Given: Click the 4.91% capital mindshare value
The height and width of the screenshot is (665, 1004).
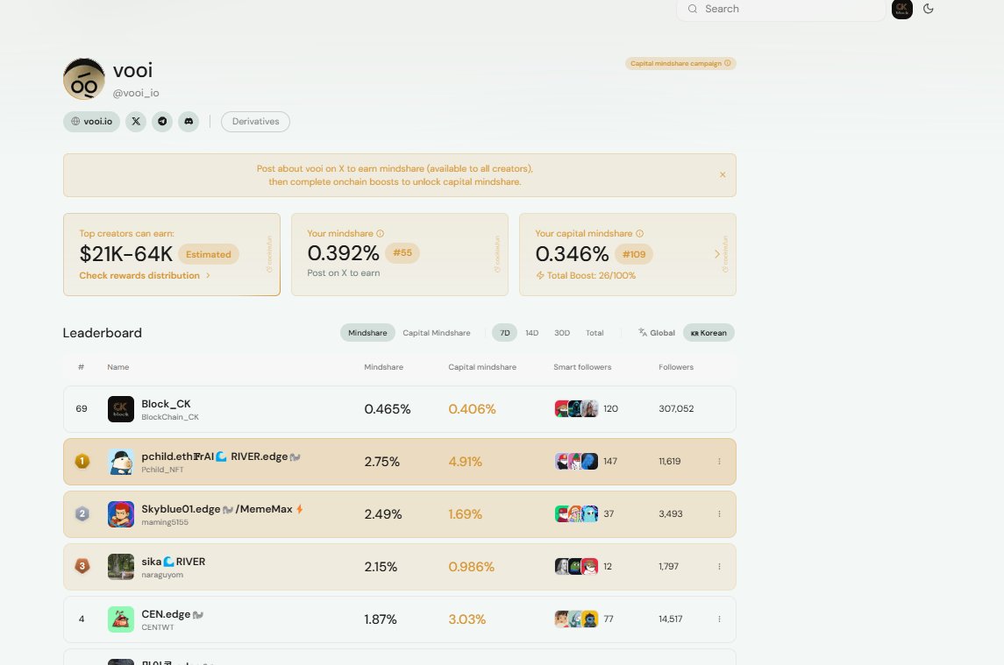Looking at the screenshot, I should [x=466, y=462].
